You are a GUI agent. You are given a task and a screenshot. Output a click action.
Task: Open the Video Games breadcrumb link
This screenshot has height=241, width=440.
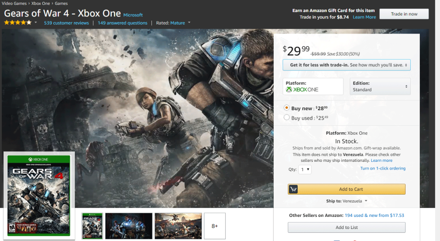14,3
